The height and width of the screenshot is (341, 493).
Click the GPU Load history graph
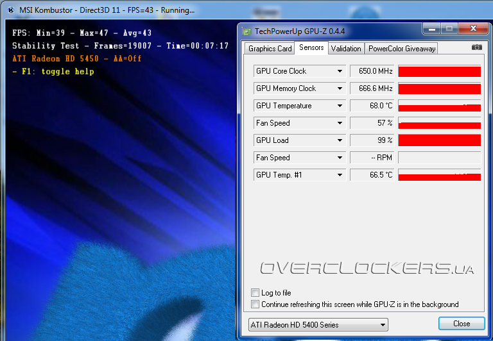439,140
